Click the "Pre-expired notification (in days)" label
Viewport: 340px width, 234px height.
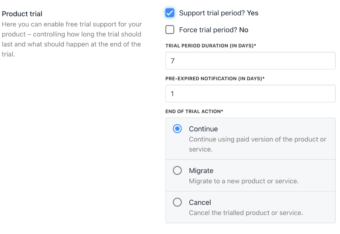click(x=215, y=78)
